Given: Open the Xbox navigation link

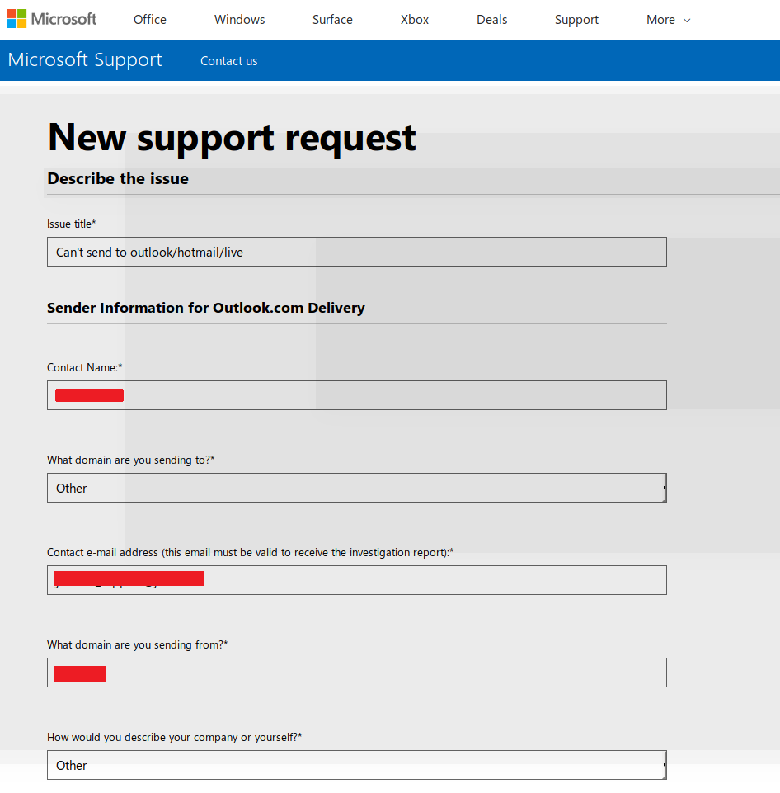Looking at the screenshot, I should pos(414,20).
